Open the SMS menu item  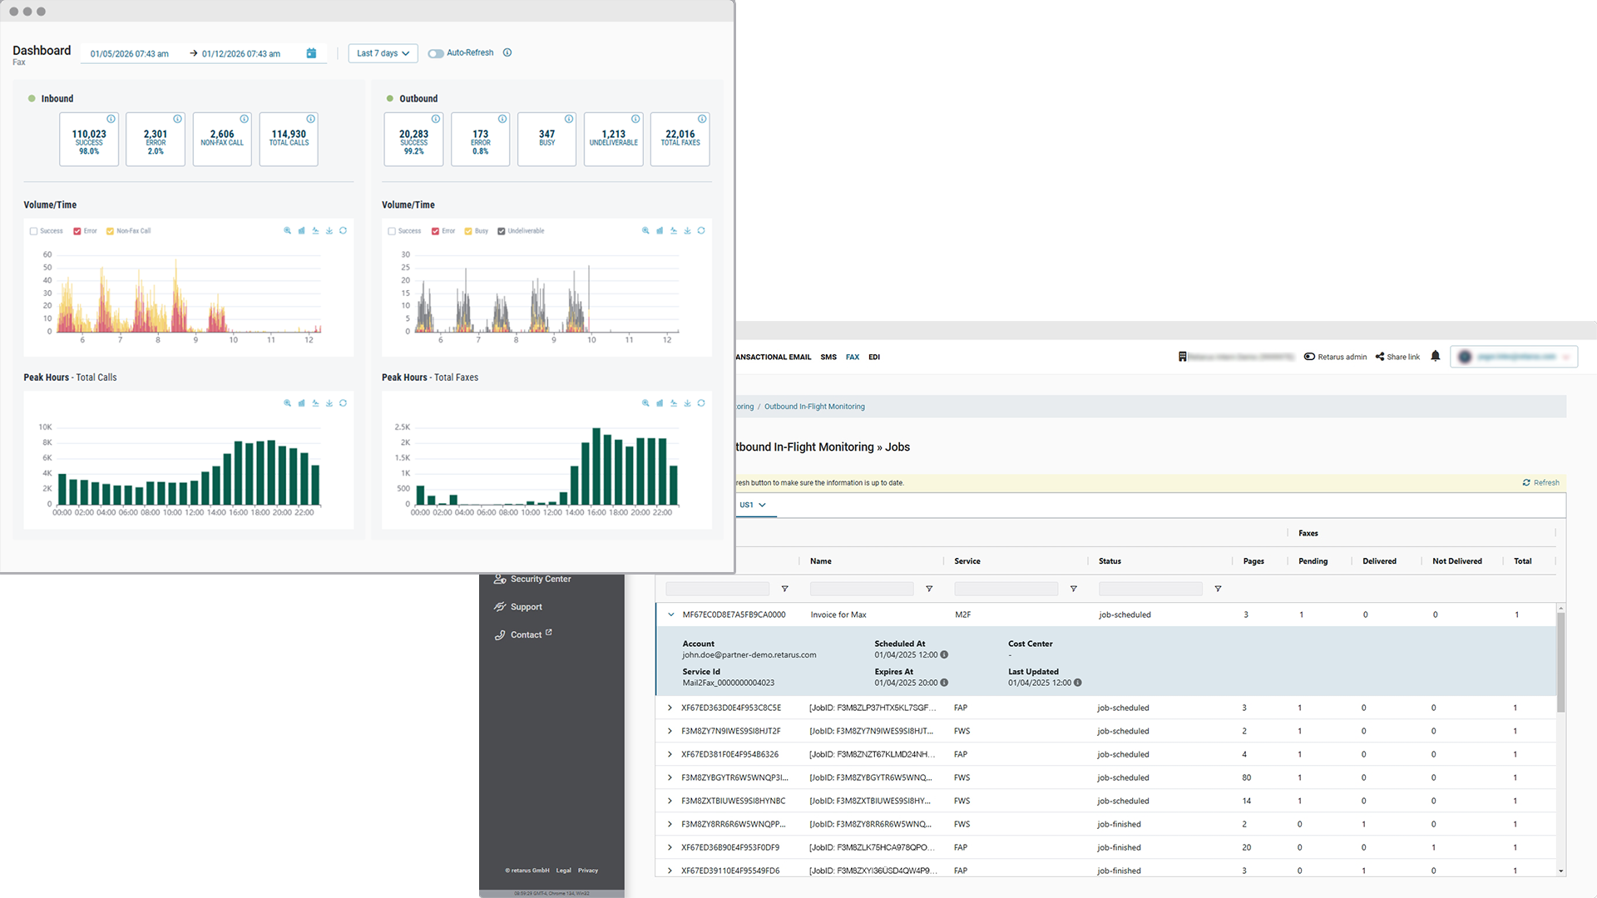pos(828,357)
